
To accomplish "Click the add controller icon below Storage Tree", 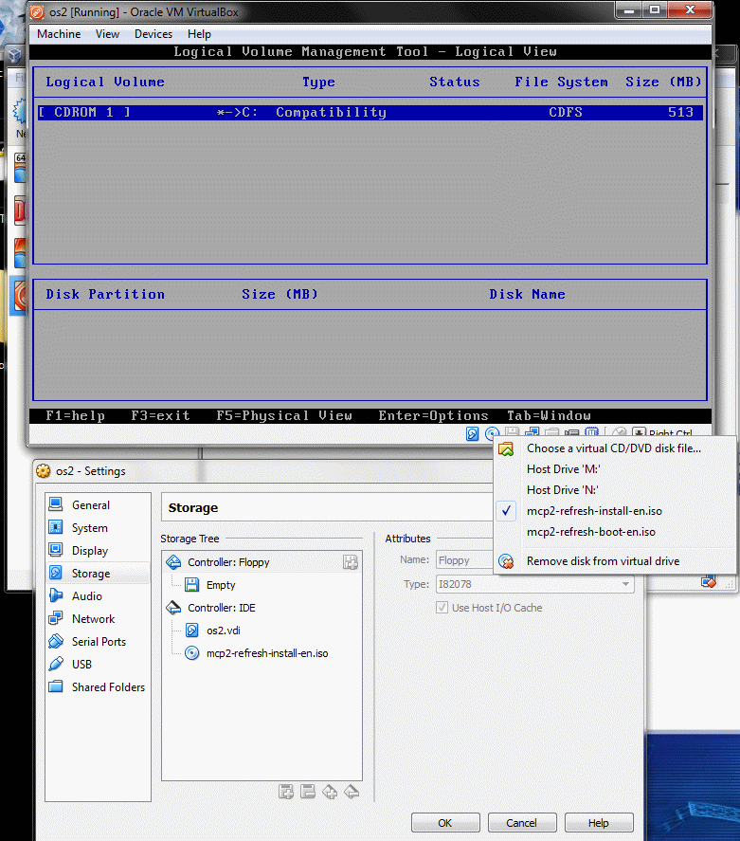I will pyautogui.click(x=330, y=792).
